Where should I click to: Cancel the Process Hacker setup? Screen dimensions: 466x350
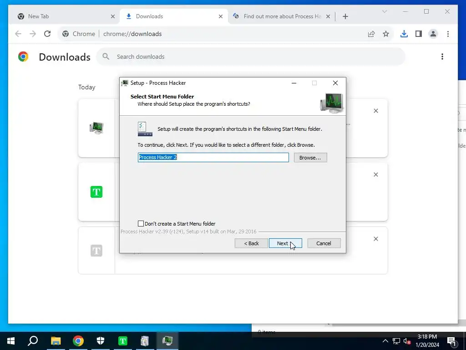click(324, 243)
